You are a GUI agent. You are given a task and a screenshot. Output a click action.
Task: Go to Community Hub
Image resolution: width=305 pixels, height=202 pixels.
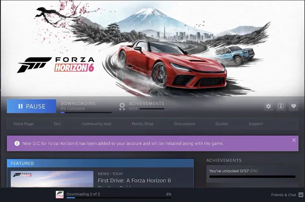(x=96, y=124)
